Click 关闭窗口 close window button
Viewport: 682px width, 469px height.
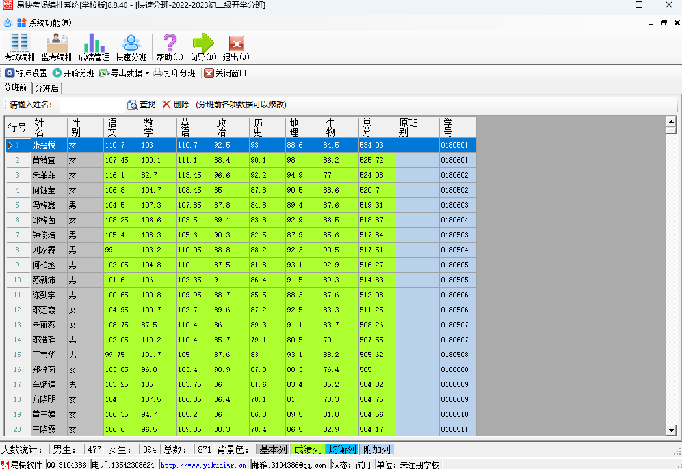[x=226, y=73]
